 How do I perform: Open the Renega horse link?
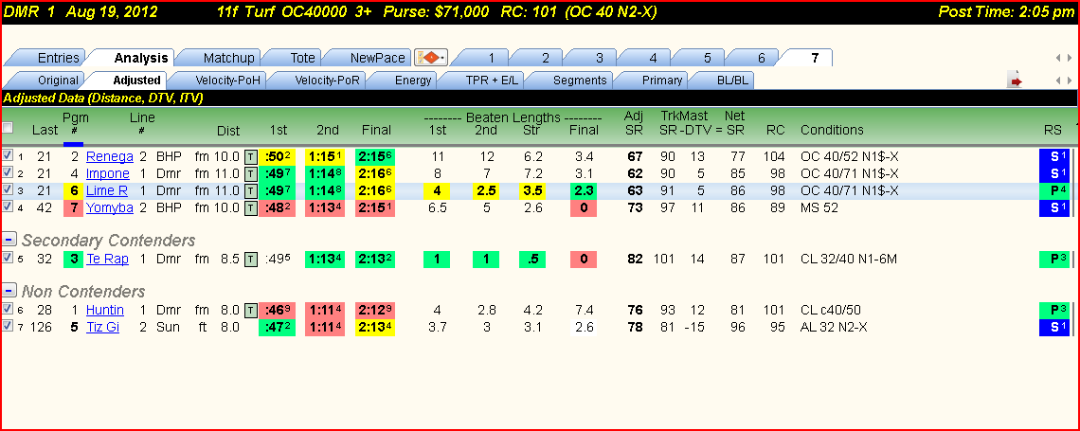coord(110,156)
